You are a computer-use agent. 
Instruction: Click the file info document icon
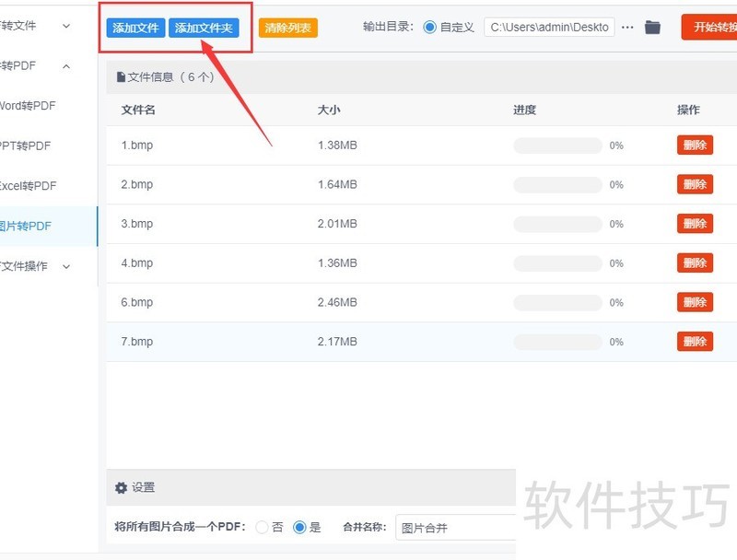(121, 77)
